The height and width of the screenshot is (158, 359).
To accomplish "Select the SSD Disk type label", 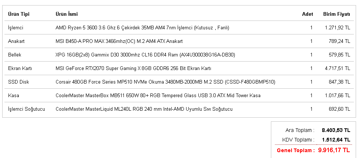I will (x=18, y=82).
